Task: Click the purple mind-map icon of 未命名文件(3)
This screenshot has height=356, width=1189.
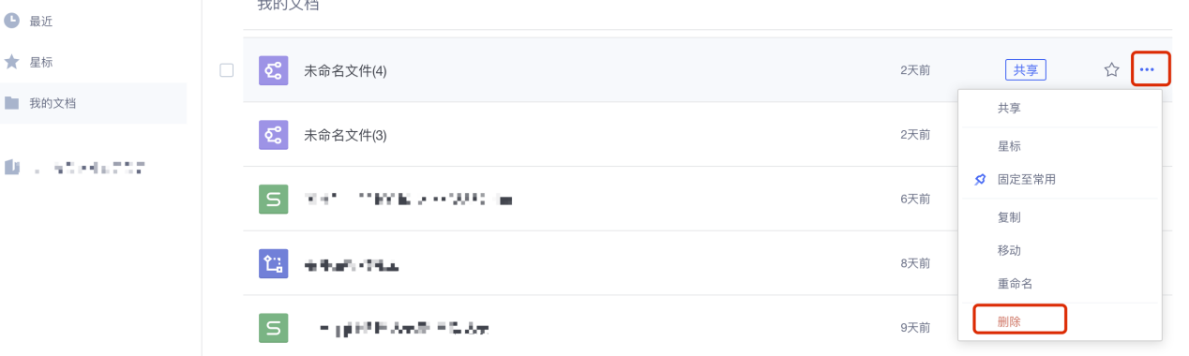Action: pos(274,135)
